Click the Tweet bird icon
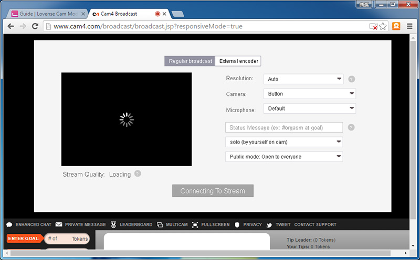 [x=269, y=225]
